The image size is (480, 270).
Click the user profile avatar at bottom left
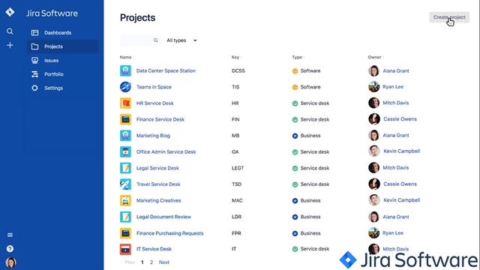tap(10, 262)
